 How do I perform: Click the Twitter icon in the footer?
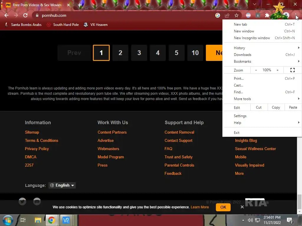(x=22, y=201)
